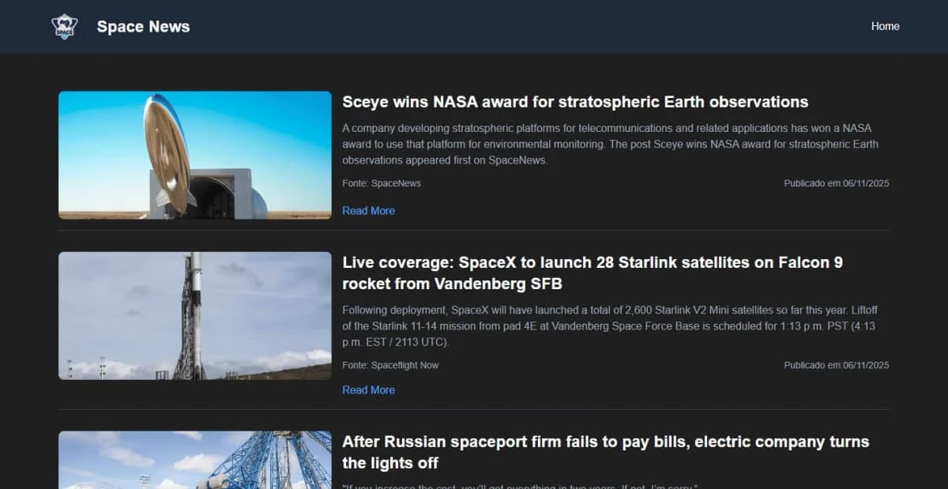Click the "Space News" site title

(x=143, y=26)
